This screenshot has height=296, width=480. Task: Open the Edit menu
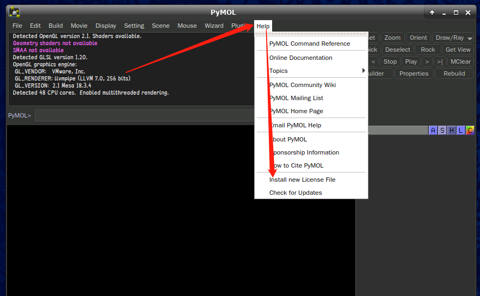point(35,26)
